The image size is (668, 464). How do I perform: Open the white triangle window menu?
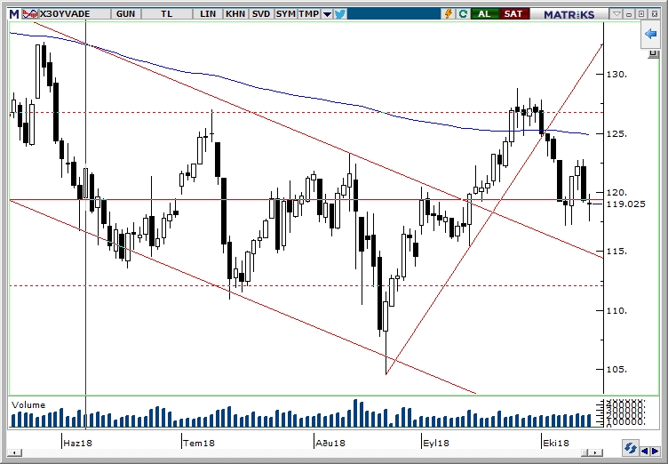click(x=616, y=14)
